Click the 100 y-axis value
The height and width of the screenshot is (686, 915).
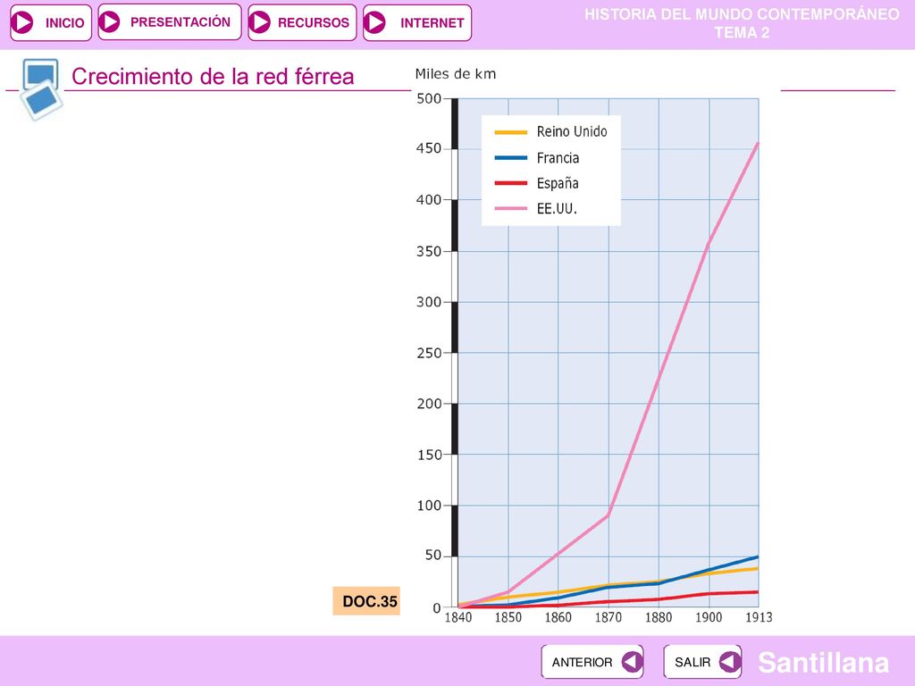coord(429,506)
